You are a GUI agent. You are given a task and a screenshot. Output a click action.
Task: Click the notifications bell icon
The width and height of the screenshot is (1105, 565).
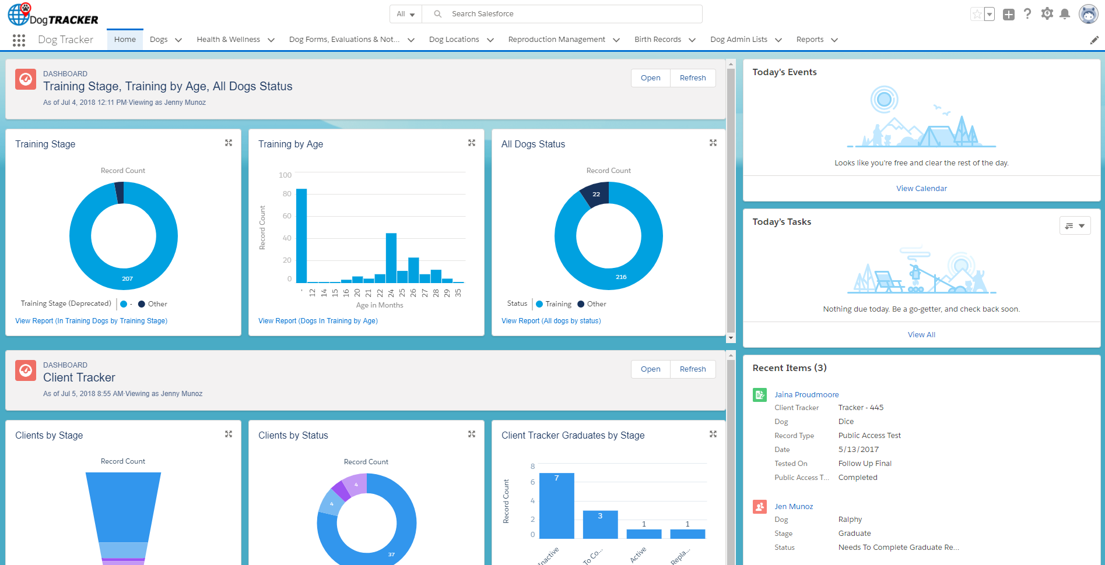(x=1065, y=14)
